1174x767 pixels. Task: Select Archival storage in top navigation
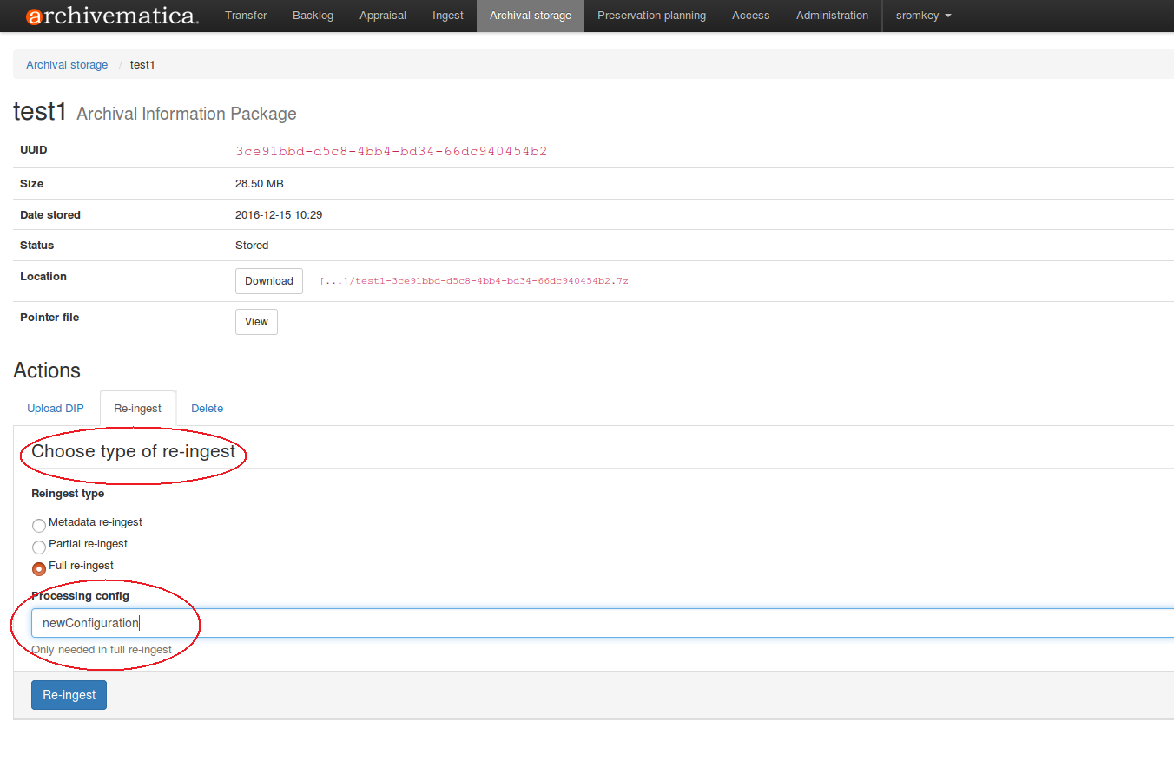pyautogui.click(x=531, y=16)
